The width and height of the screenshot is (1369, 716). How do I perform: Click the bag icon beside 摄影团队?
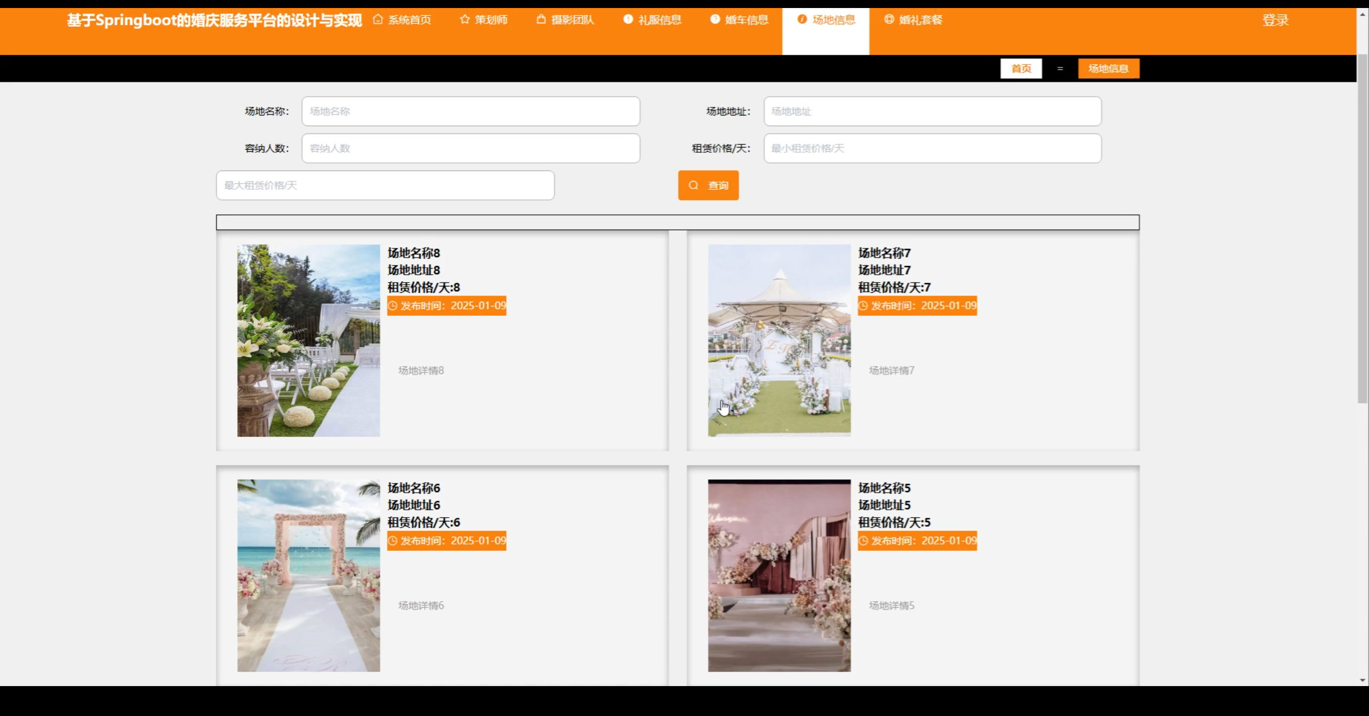pos(541,20)
